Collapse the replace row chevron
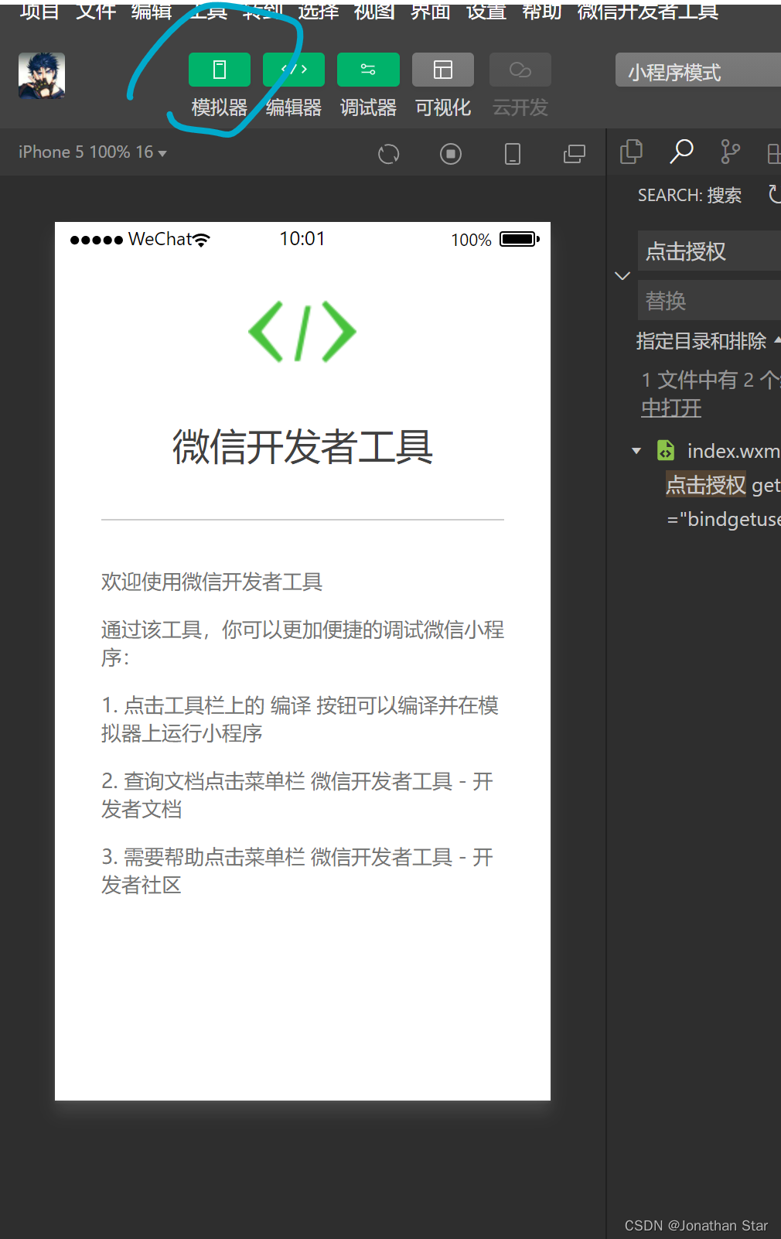Image resolution: width=781 pixels, height=1239 pixels. (622, 276)
